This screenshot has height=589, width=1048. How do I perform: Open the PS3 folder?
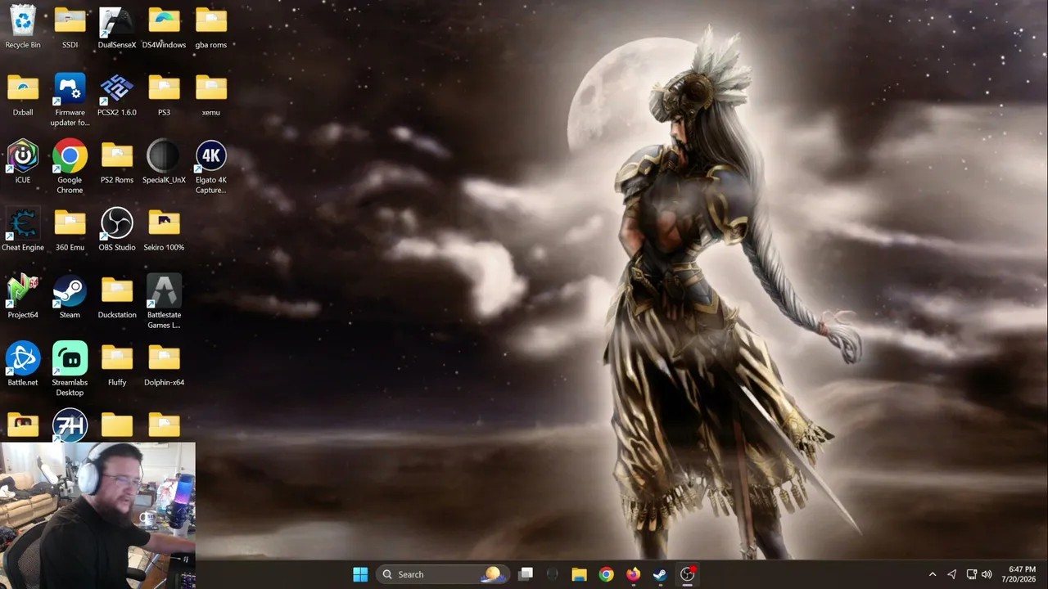(164, 95)
